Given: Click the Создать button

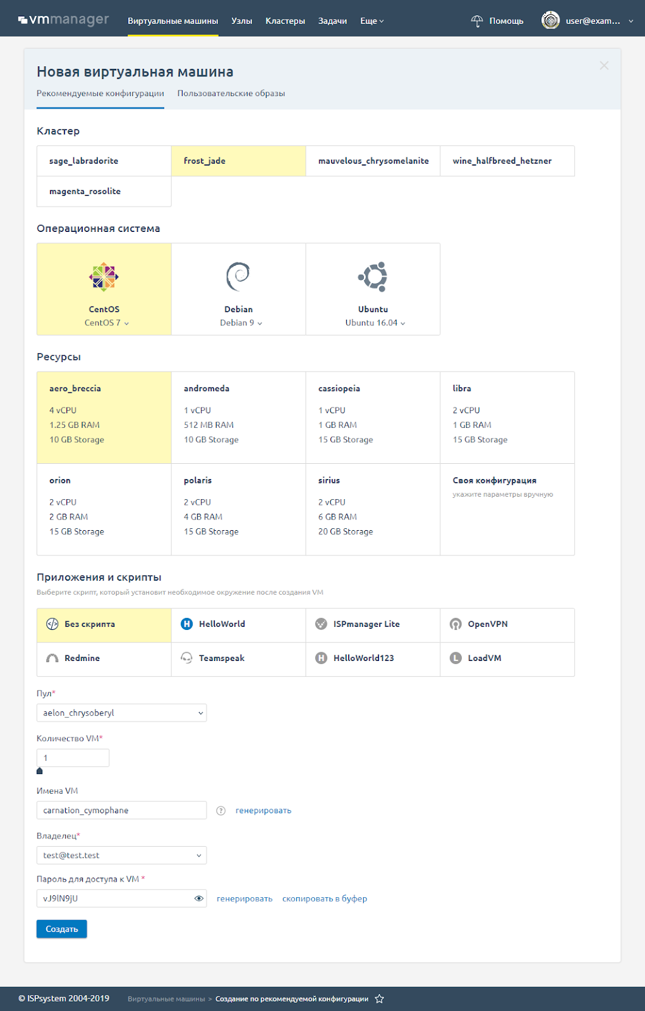Looking at the screenshot, I should point(62,929).
